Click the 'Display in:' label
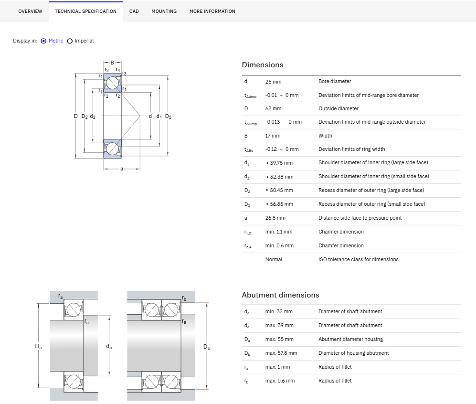The width and height of the screenshot is (476, 404). click(25, 41)
